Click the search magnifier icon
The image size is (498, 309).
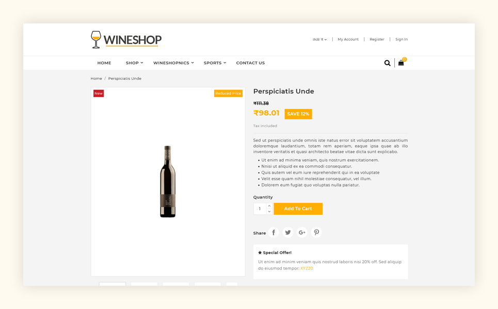click(387, 63)
